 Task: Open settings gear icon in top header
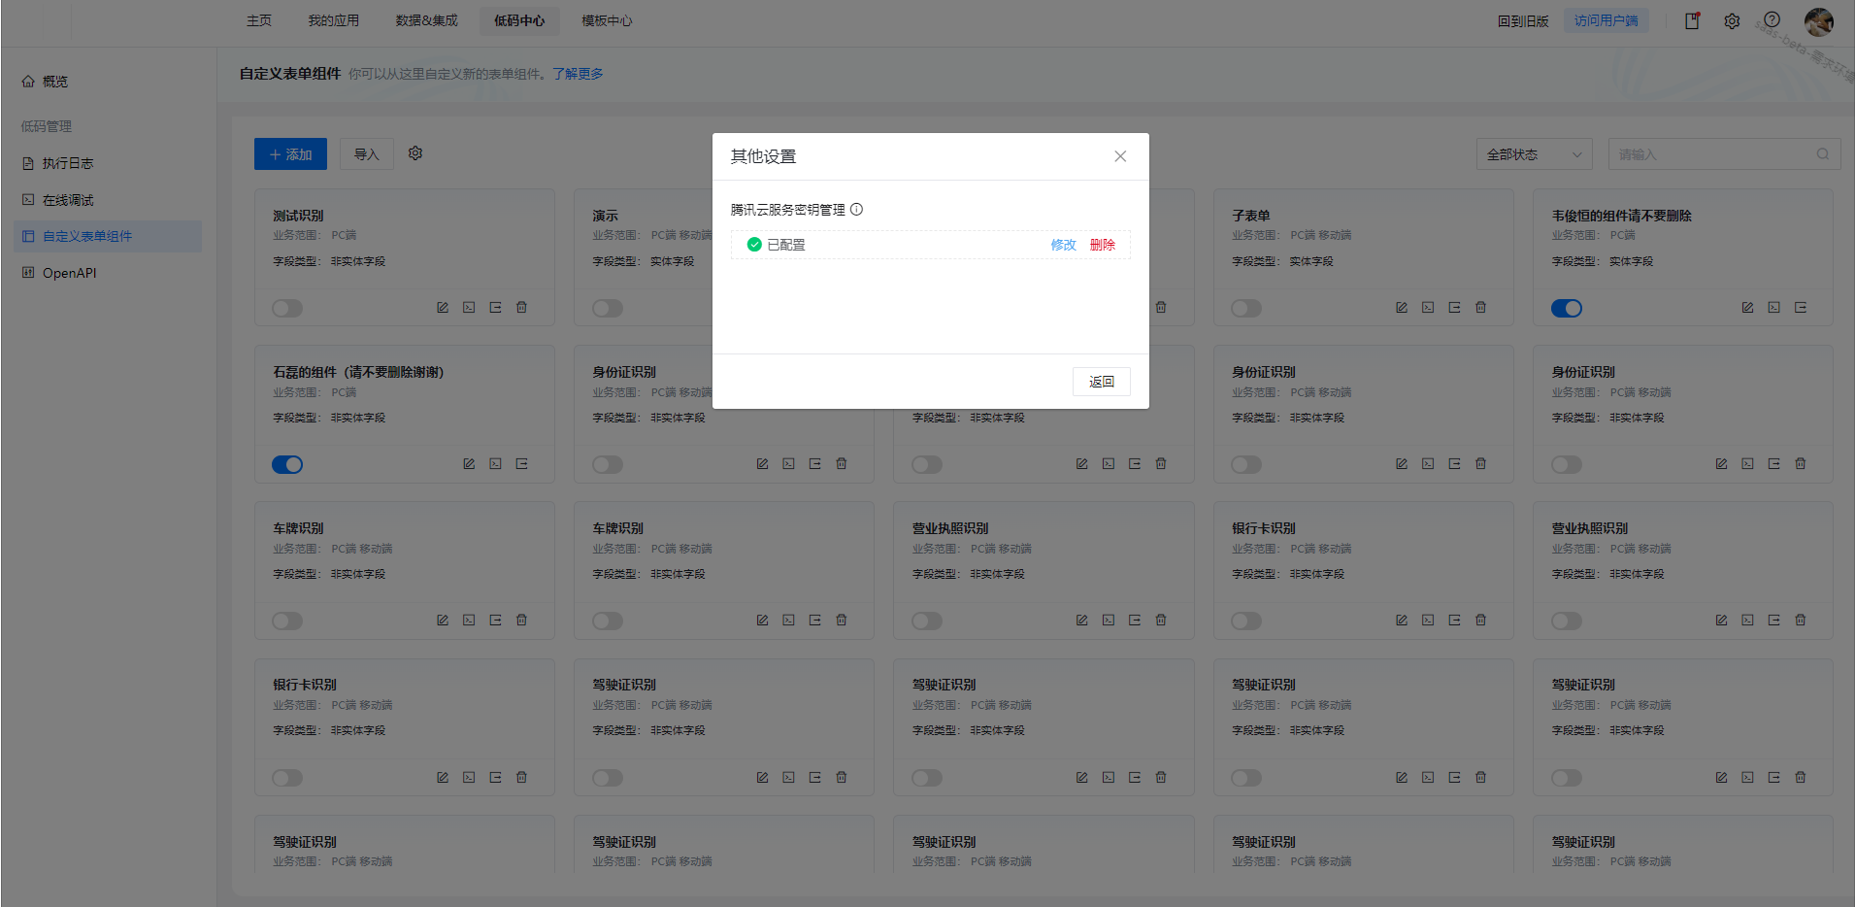click(1732, 20)
